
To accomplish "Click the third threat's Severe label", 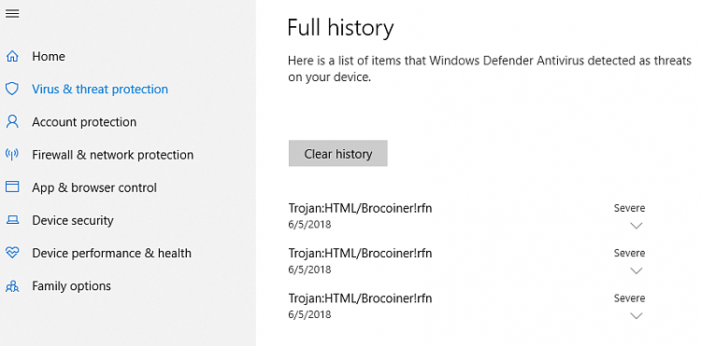I will (x=629, y=298).
